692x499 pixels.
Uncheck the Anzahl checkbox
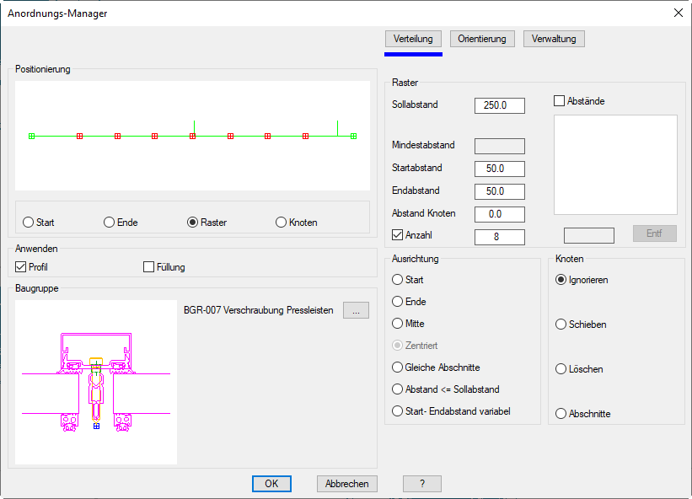point(399,236)
